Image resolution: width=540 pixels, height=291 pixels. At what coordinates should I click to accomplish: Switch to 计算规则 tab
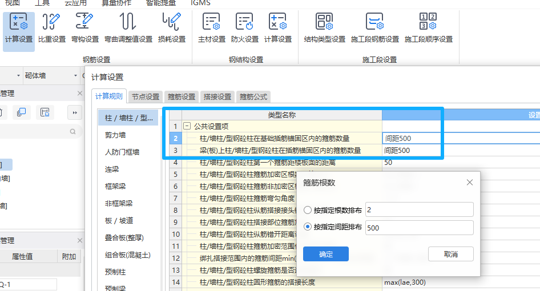tap(109, 96)
